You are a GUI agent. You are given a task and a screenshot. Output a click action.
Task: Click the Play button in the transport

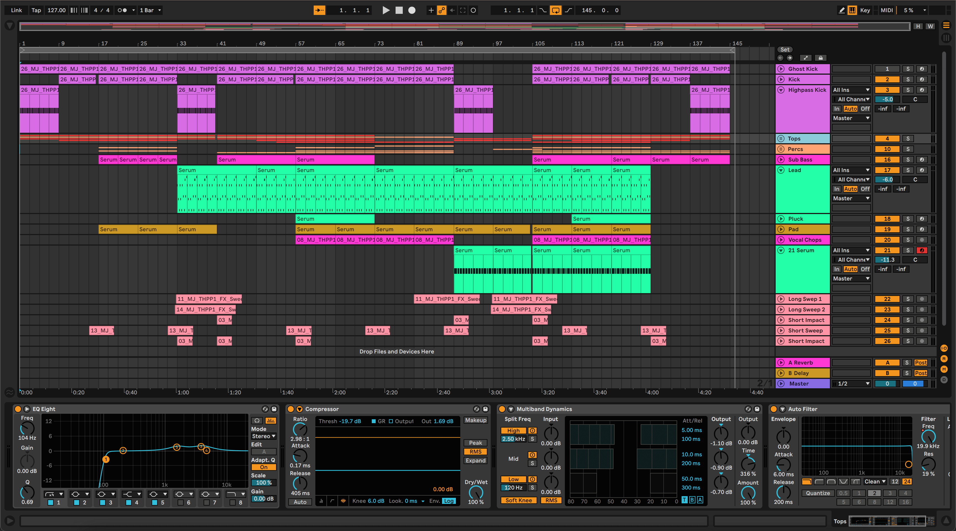386,11
